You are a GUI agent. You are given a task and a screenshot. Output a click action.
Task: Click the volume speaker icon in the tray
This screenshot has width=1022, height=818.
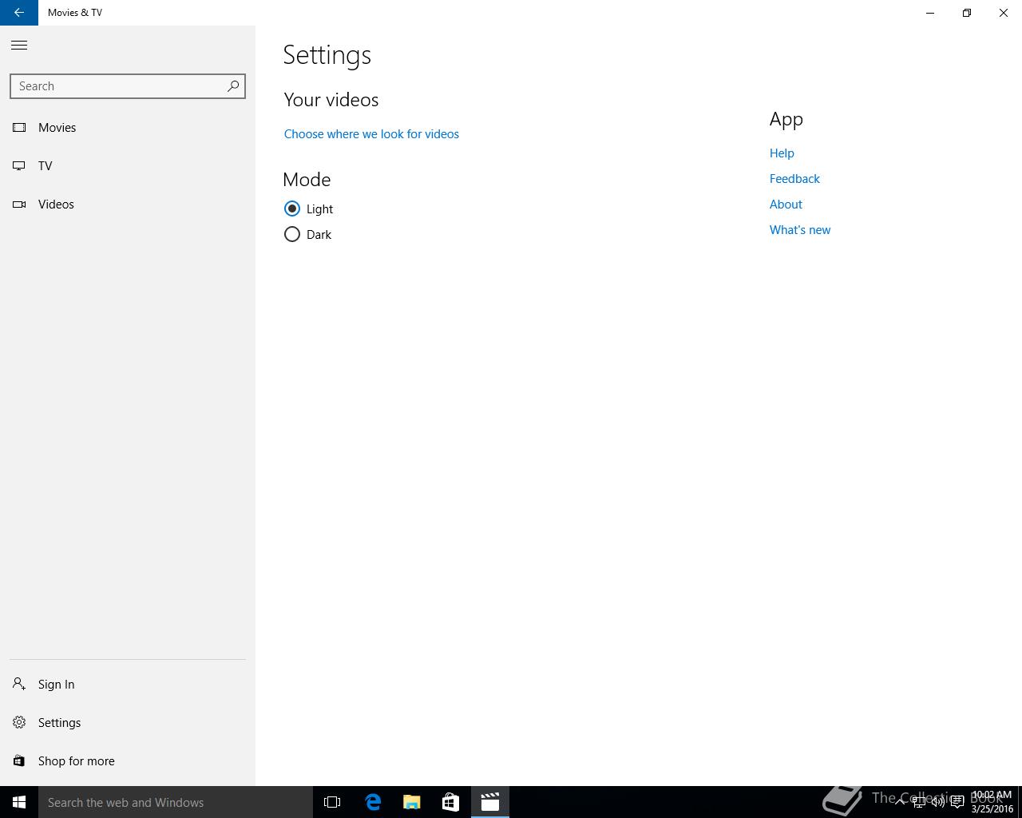[938, 802]
